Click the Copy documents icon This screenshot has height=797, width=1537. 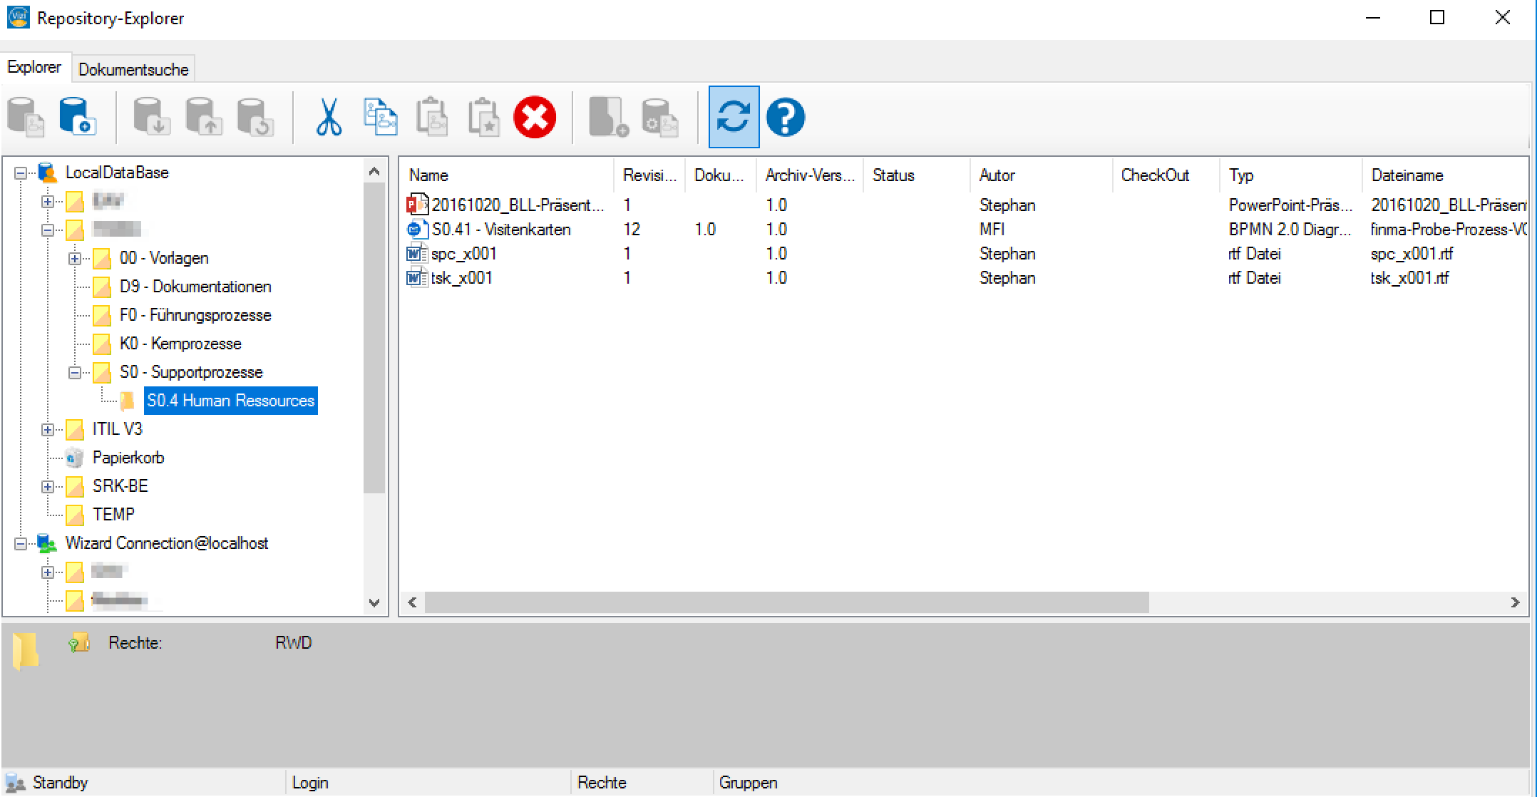pos(381,117)
